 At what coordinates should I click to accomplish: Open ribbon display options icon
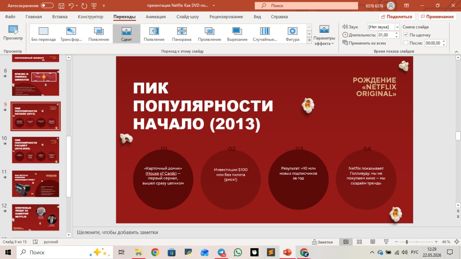[x=406, y=6]
